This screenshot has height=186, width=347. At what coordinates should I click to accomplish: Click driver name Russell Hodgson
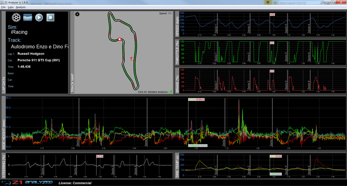pos(31,54)
